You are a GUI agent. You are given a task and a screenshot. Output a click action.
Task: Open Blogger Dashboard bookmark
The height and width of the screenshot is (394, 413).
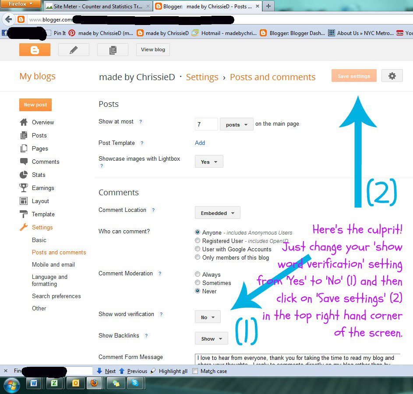[293, 33]
